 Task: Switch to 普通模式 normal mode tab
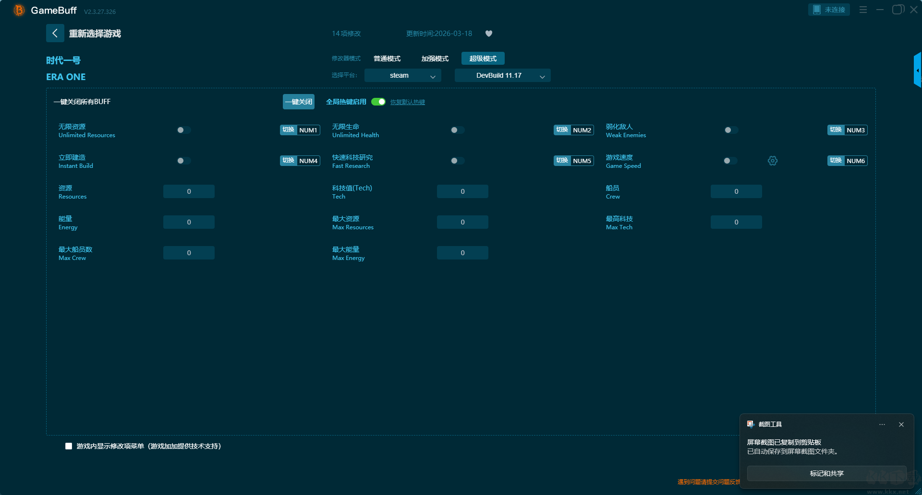coord(387,59)
